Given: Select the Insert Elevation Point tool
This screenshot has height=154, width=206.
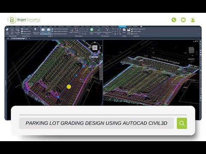Looking at the screenshot, I should [x=98, y=31].
